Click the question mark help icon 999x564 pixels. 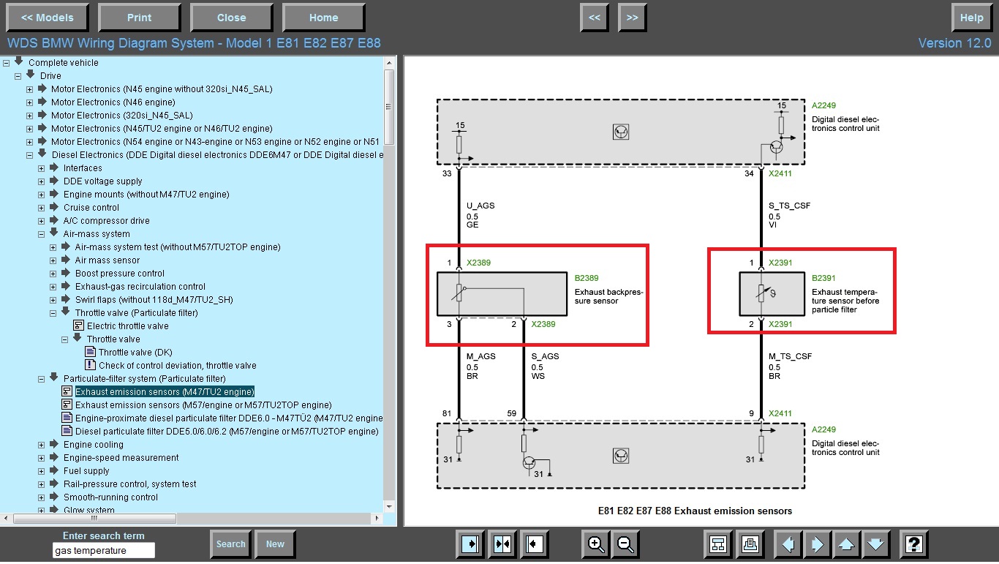tap(914, 544)
